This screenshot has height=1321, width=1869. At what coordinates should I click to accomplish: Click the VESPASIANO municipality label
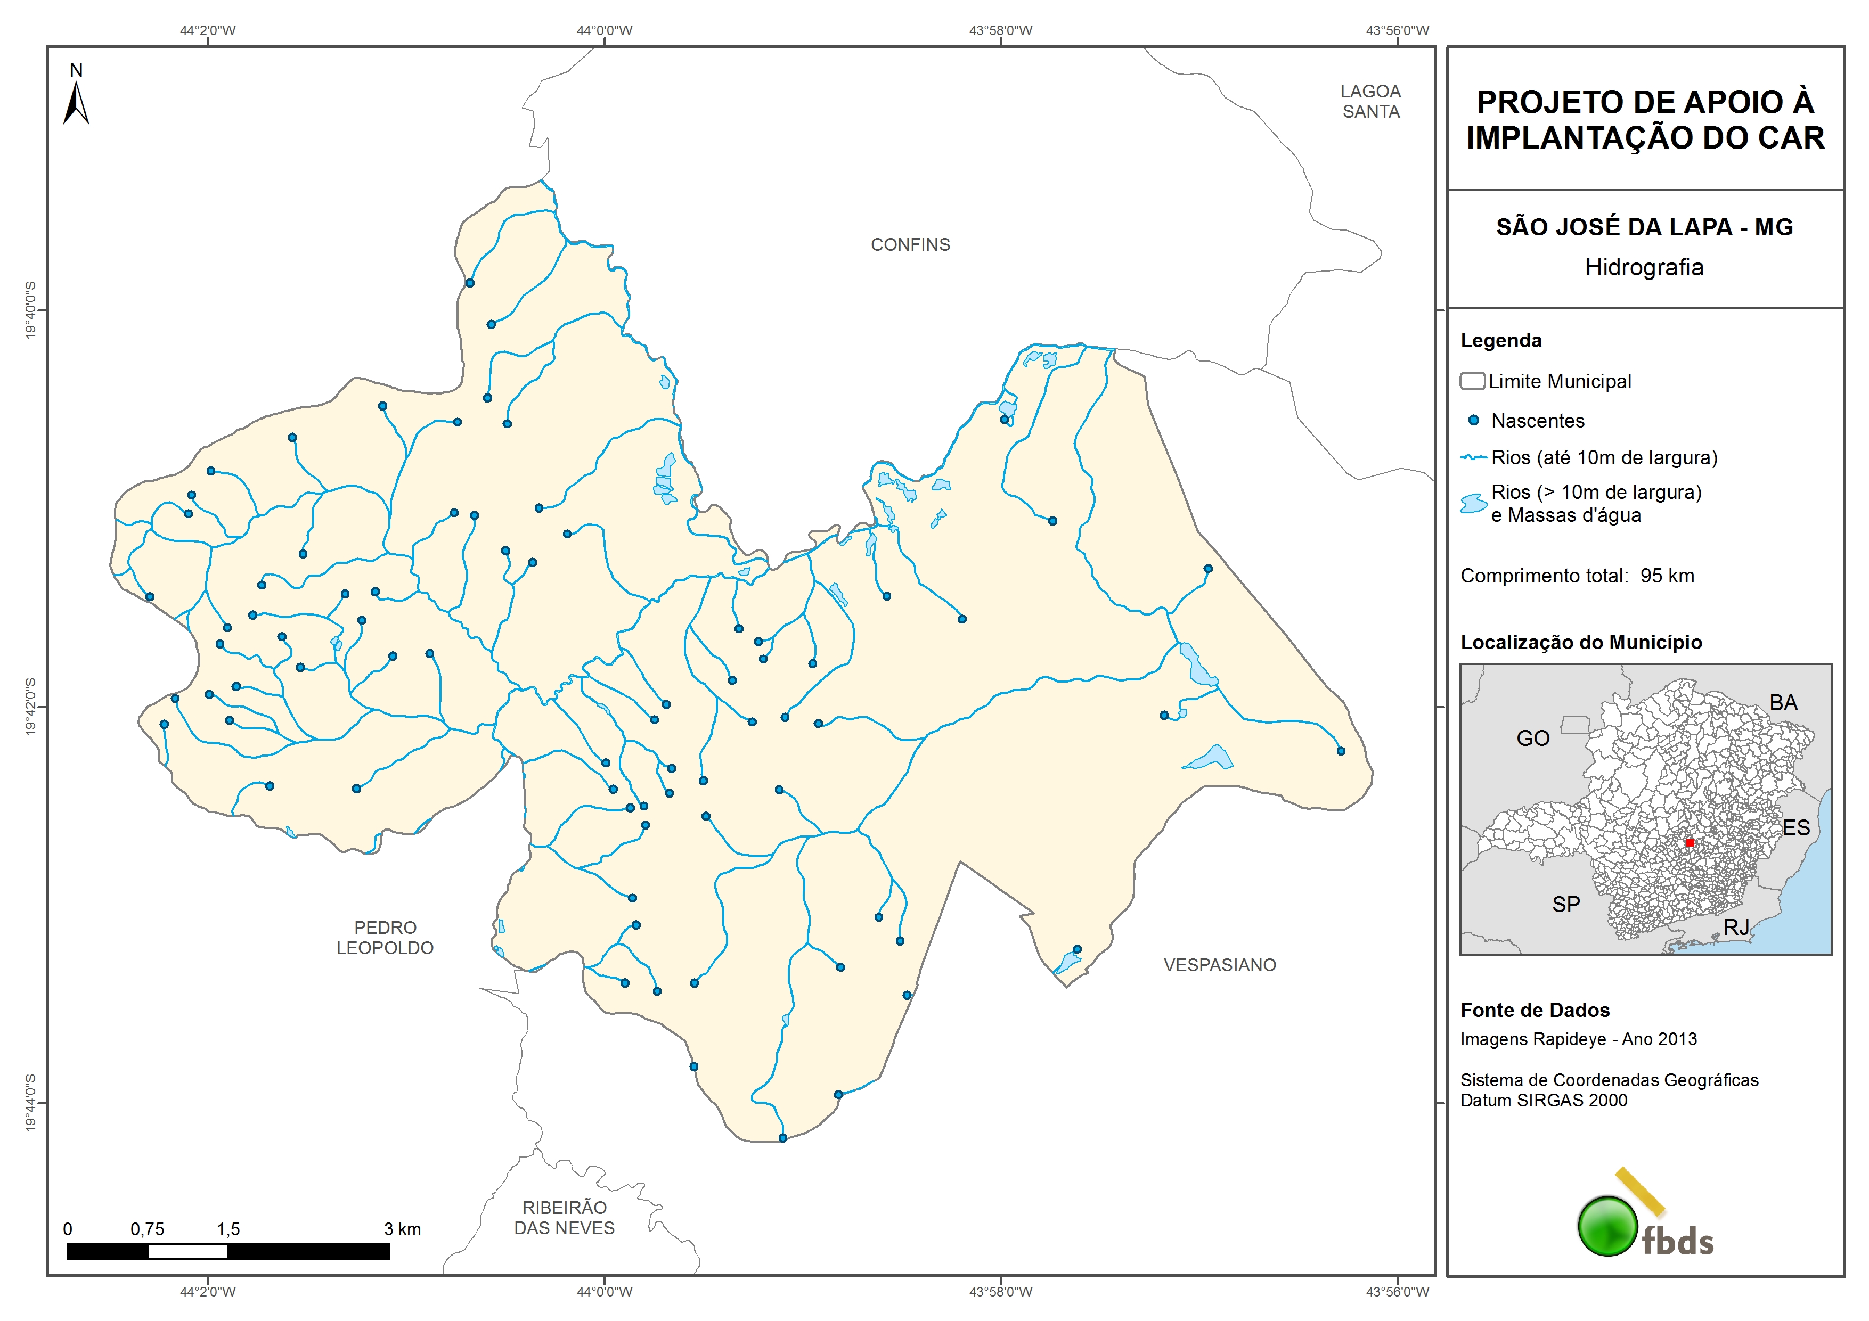coord(1219,964)
